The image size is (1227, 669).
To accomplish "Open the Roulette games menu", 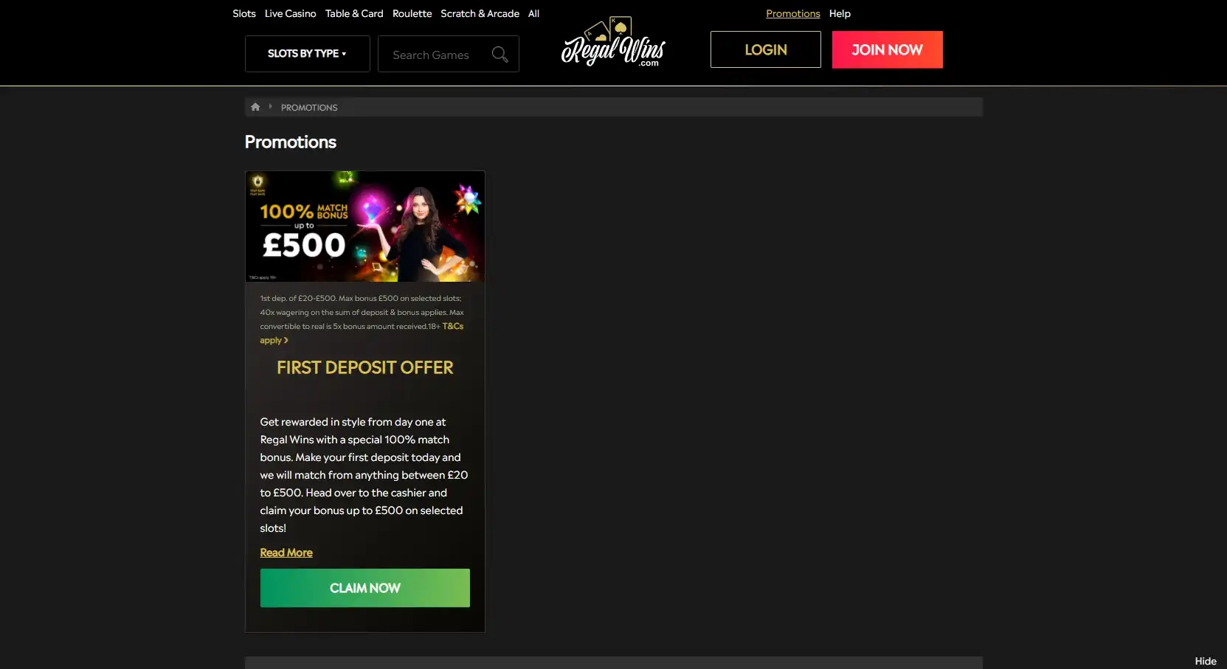I will coord(412,13).
